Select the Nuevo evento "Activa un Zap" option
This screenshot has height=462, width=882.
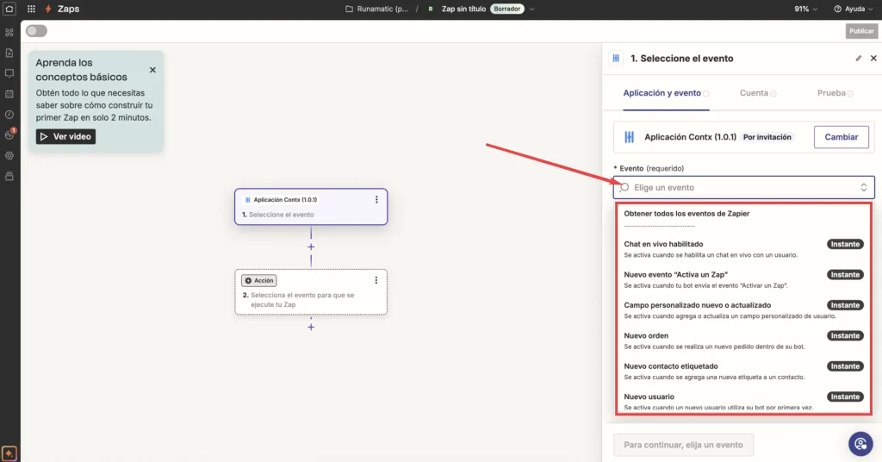point(743,279)
